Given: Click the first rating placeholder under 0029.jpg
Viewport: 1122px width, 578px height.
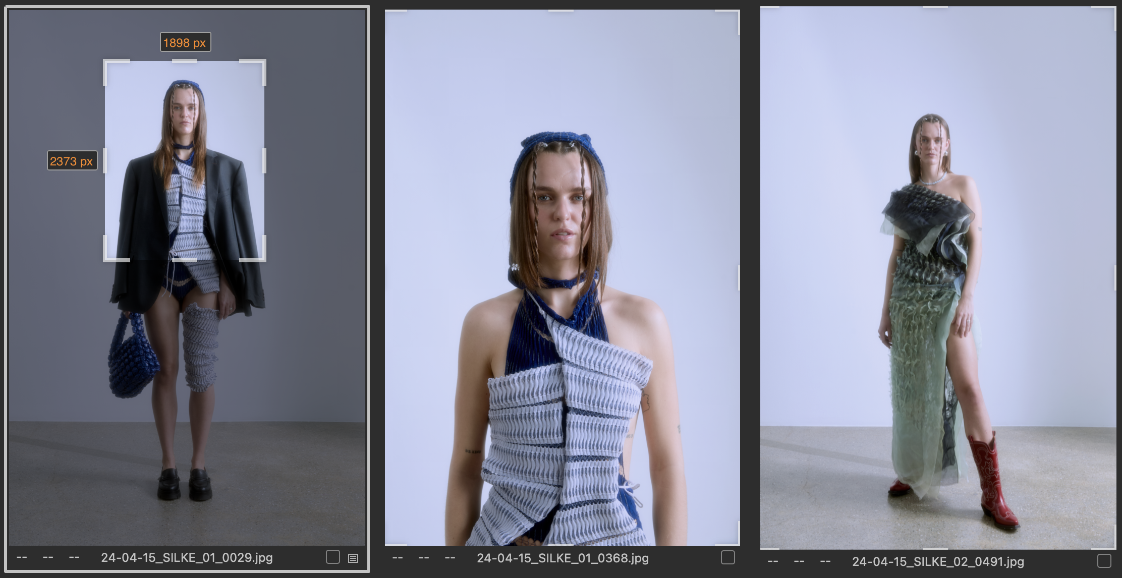Looking at the screenshot, I should [x=21, y=558].
